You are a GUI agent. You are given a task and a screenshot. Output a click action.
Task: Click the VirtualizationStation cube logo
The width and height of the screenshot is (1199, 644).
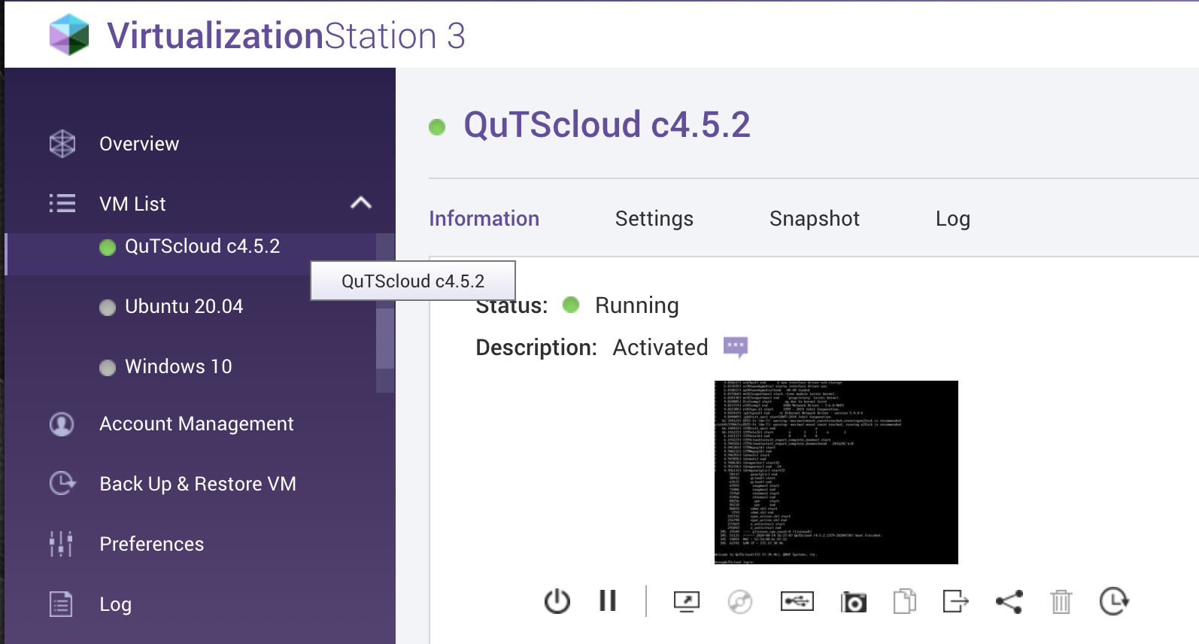pyautogui.click(x=69, y=35)
